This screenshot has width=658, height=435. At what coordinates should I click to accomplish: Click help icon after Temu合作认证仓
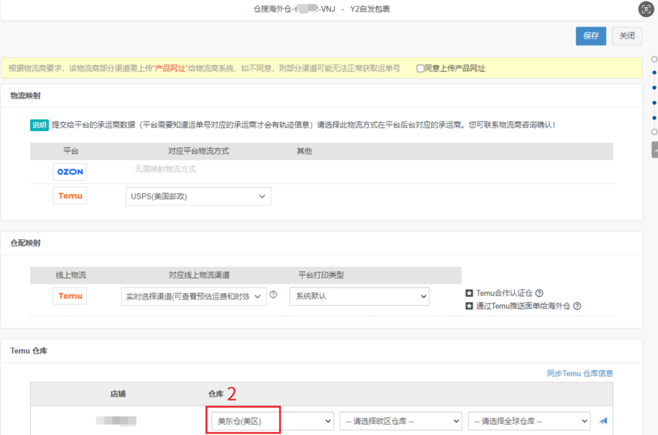[x=539, y=293]
